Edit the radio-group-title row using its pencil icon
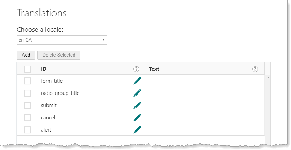291x150 pixels. pyautogui.click(x=137, y=93)
